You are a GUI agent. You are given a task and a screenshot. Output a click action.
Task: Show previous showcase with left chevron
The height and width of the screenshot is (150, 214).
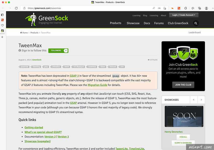point(194,100)
